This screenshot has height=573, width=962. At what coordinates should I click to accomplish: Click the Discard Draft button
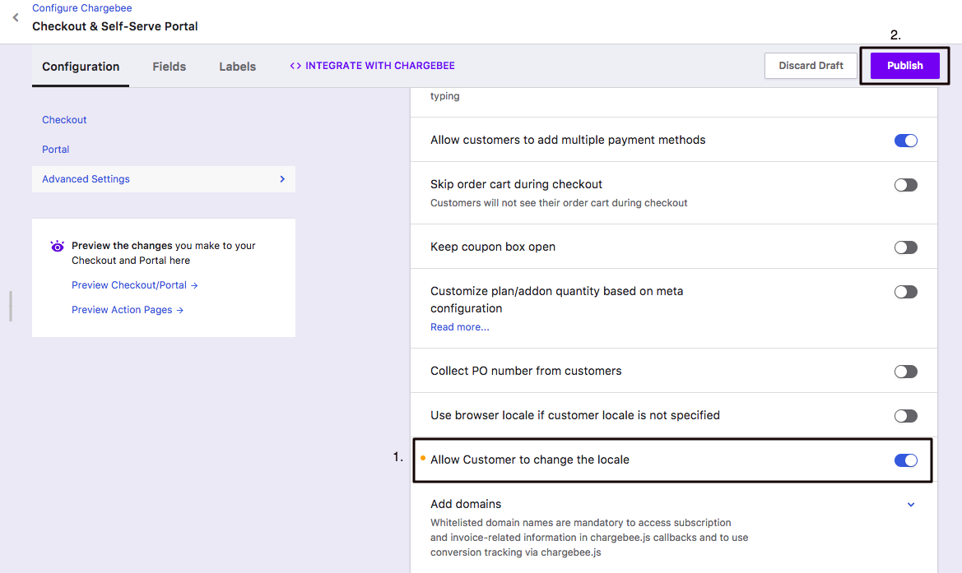click(x=811, y=65)
